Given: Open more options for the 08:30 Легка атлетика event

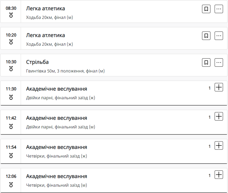Looking at the screenshot, I should click(x=219, y=9).
